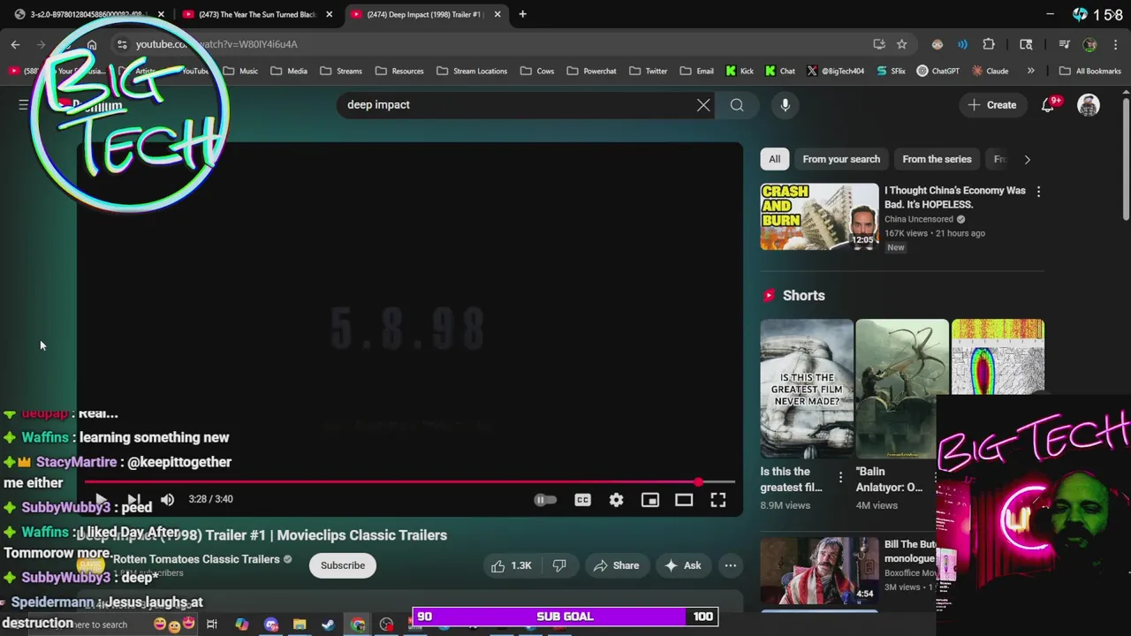Open Steam from the taskbar

coord(328,625)
